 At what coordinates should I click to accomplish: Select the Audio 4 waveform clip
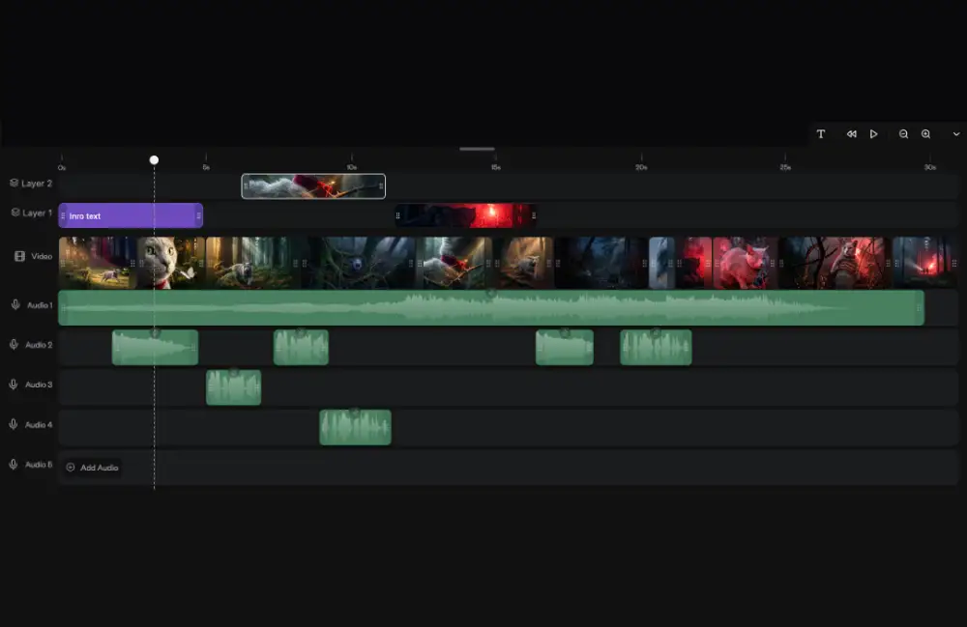[355, 427]
